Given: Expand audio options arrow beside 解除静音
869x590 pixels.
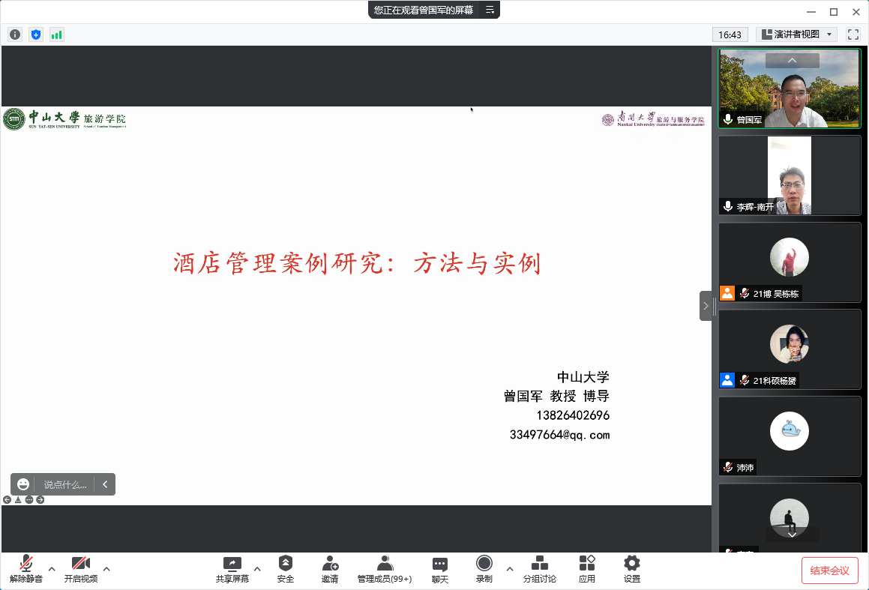Looking at the screenshot, I should [x=52, y=568].
